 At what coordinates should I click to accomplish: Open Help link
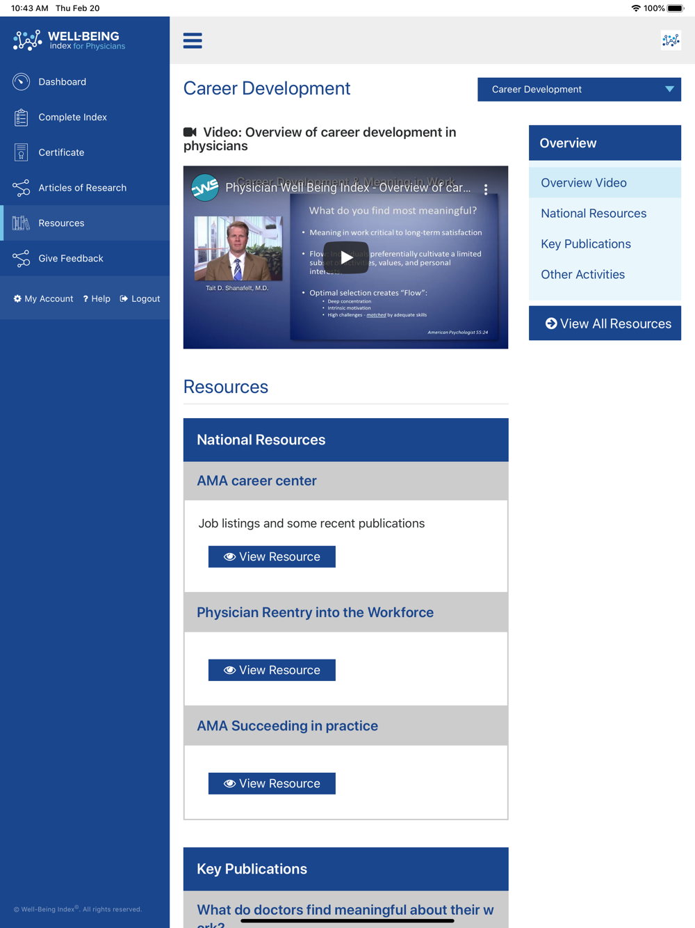(x=97, y=298)
